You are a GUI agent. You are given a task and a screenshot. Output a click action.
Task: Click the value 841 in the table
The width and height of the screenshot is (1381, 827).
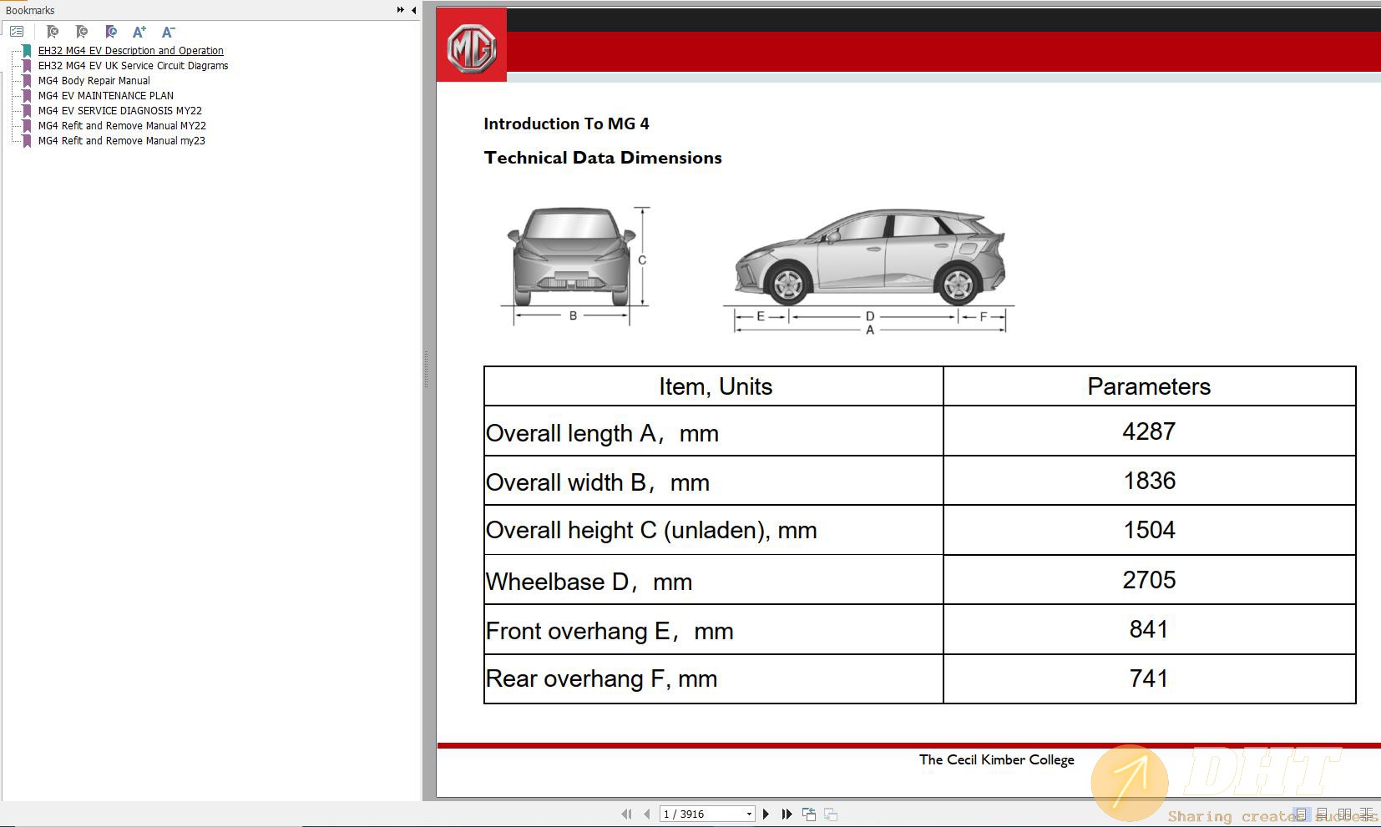(1149, 629)
